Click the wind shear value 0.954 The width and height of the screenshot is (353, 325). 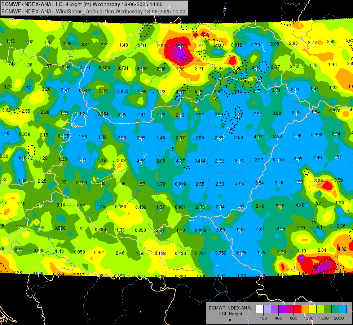[103, 114]
